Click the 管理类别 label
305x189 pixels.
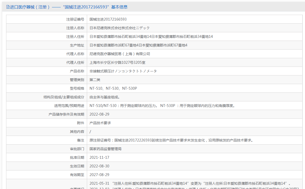click(x=77, y=80)
